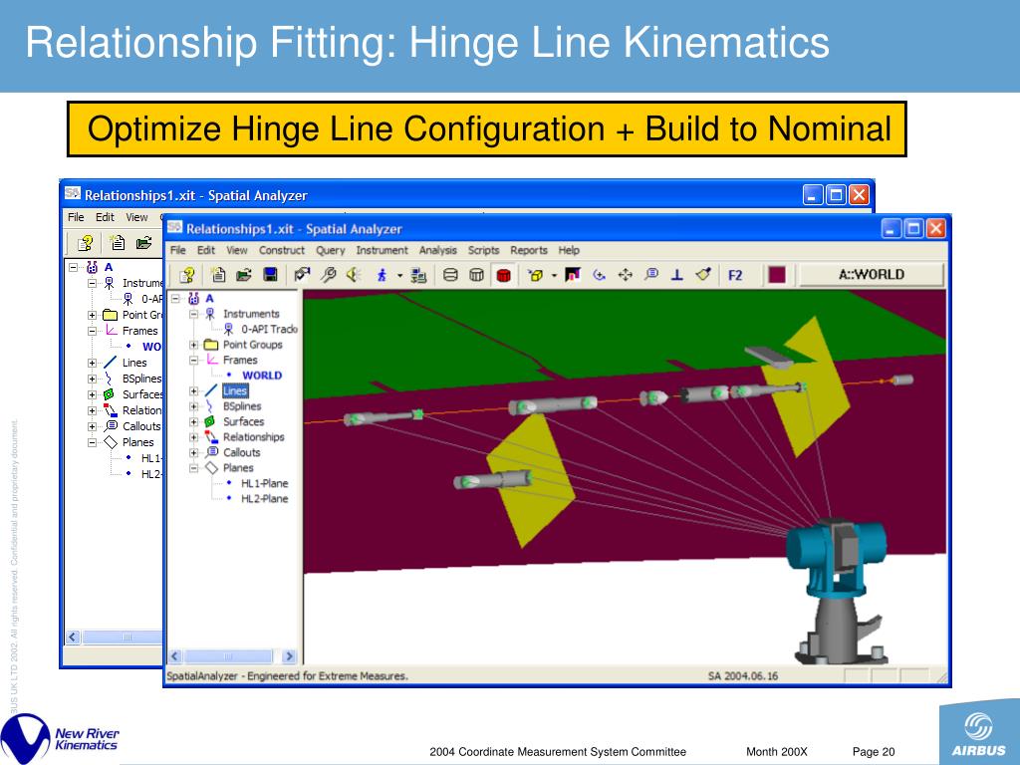The image size is (1020, 765).
Task: Click open folder icon in back window
Action: point(143,243)
